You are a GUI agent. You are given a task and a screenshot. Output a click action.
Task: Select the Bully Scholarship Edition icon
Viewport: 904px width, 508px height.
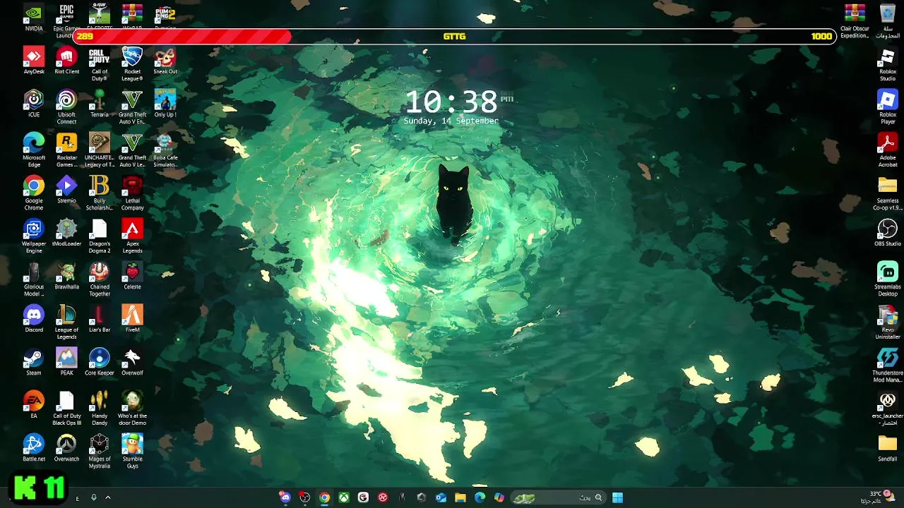(100, 193)
